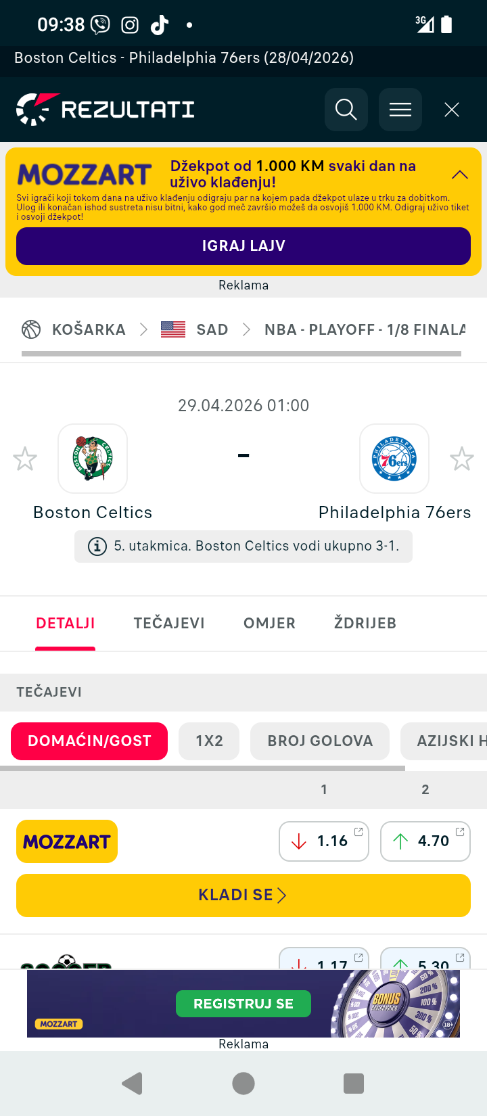Open Mozzart home odds 1.16
Viewport: 487px width, 1116px height.
[324, 841]
